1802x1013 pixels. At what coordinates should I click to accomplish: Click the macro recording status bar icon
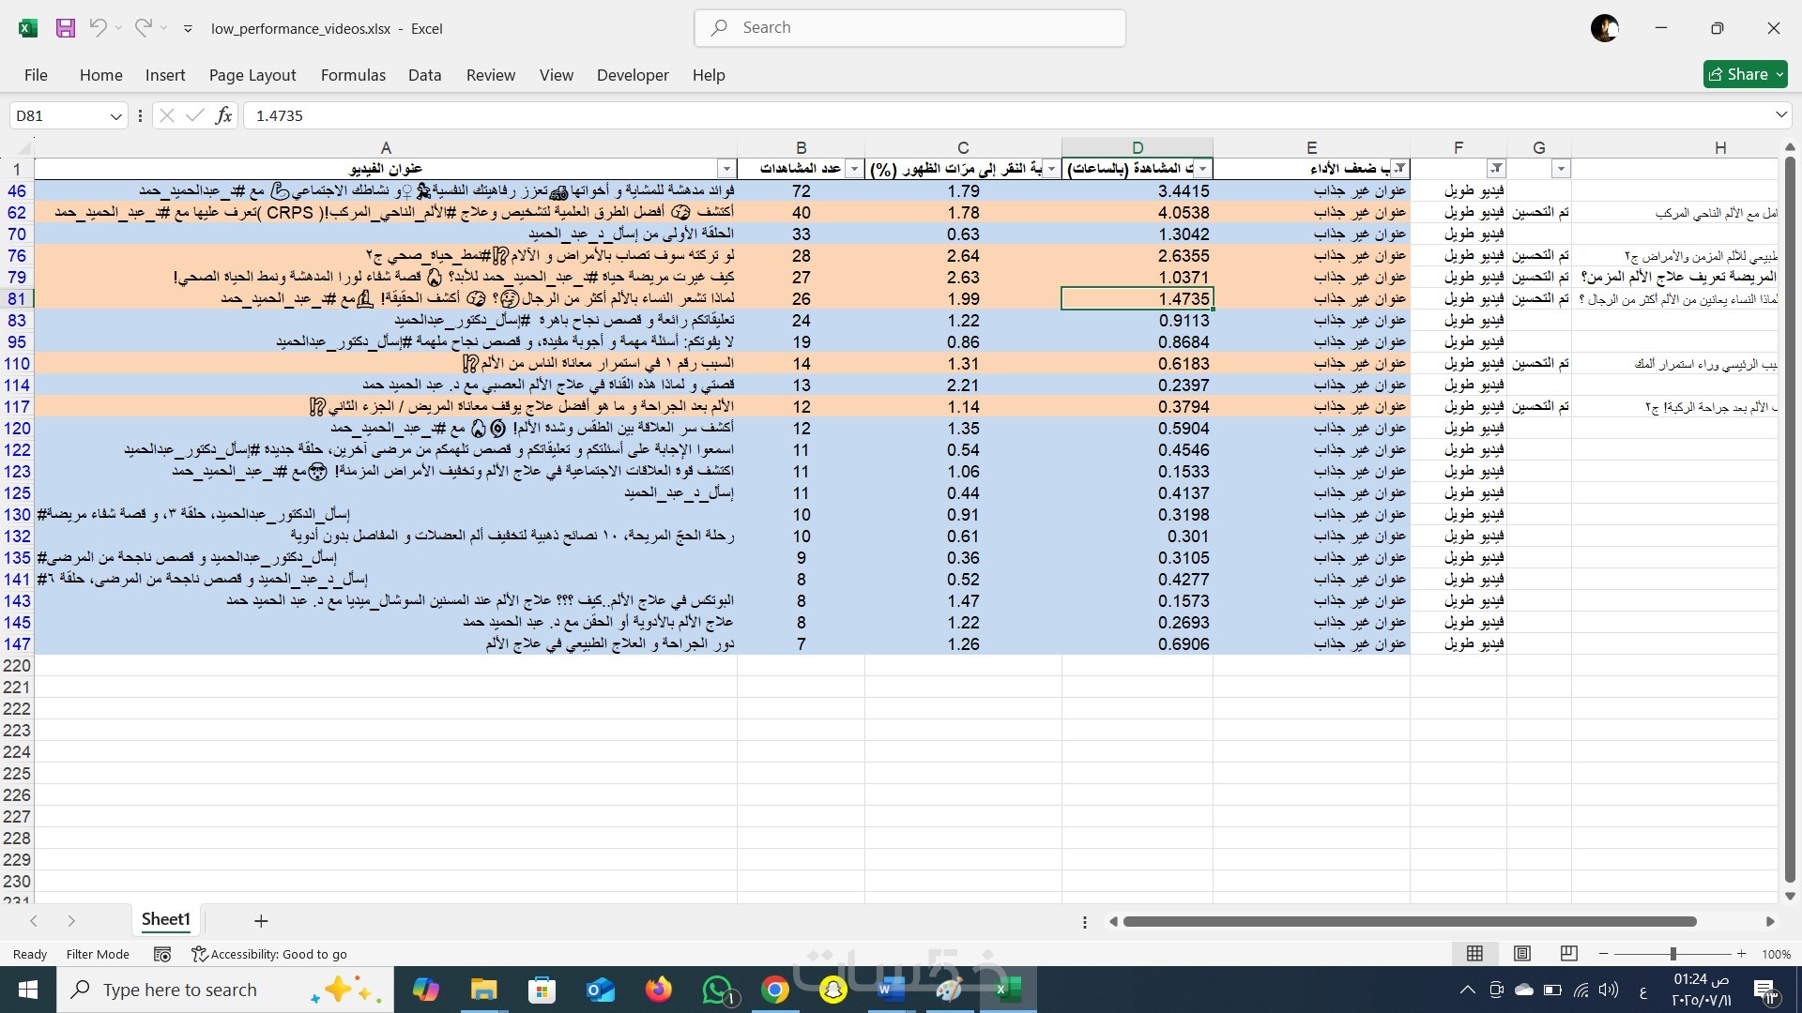click(162, 954)
